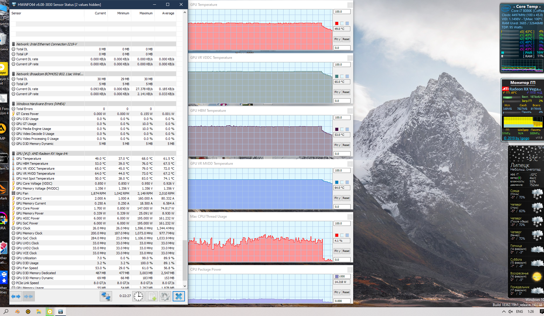Click the lightning icon beside GT Cores Power
The width and height of the screenshot is (544, 316).
[x=13, y=114]
